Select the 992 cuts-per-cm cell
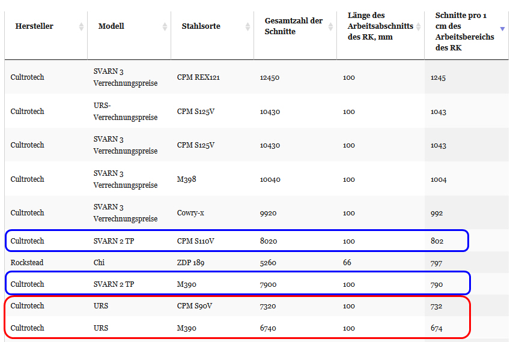Viewport: 516px width, 342px height. [437, 213]
